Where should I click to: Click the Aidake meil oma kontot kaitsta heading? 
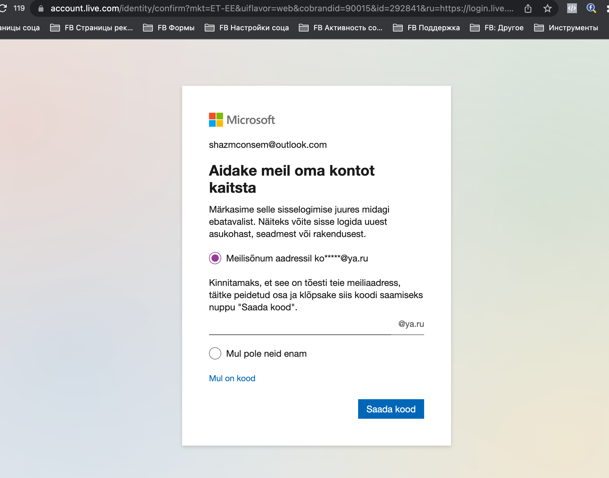point(292,179)
